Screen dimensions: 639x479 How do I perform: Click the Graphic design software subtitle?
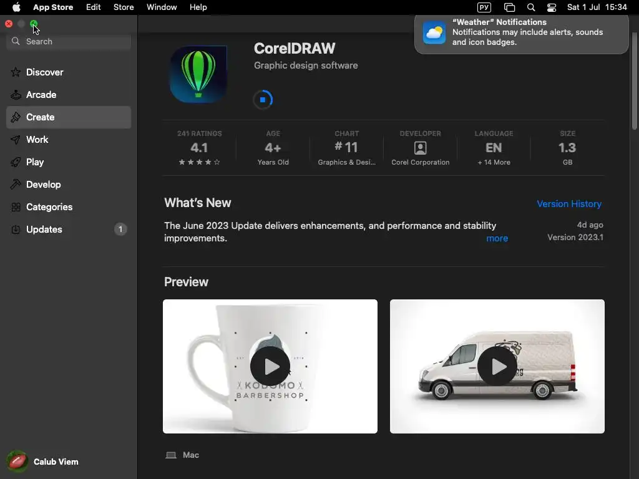(x=306, y=65)
